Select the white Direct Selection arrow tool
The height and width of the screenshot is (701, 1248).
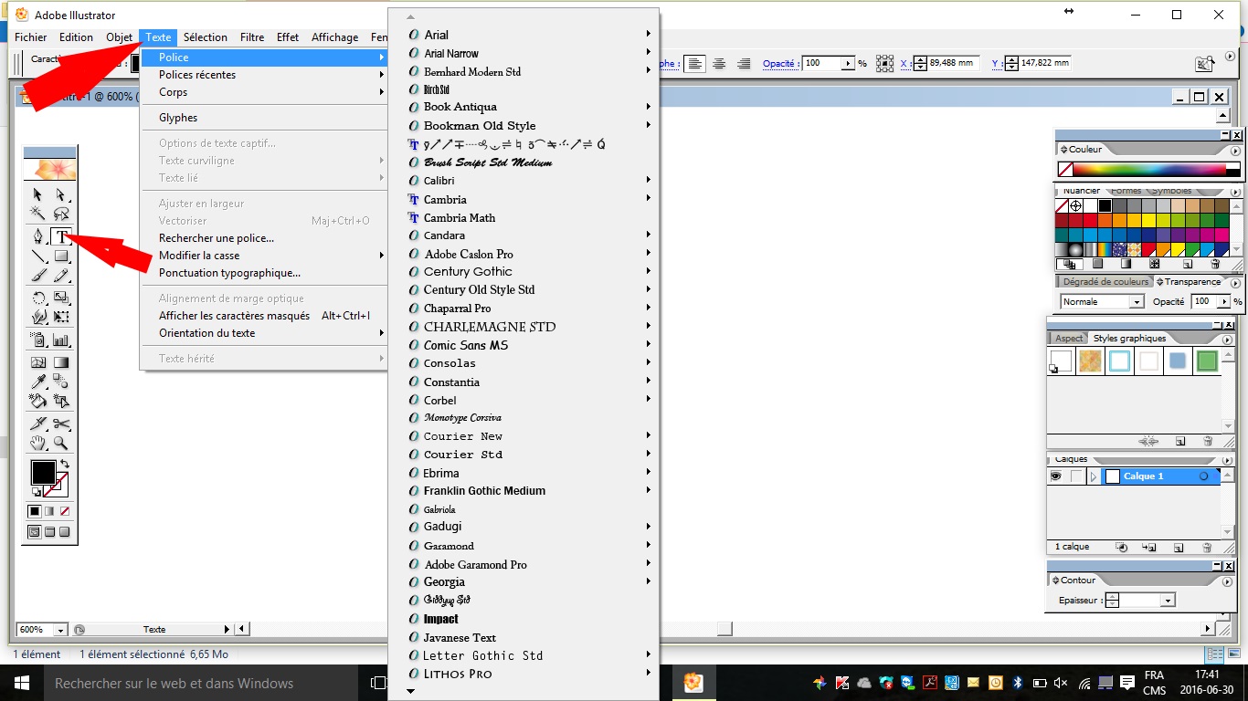61,194
